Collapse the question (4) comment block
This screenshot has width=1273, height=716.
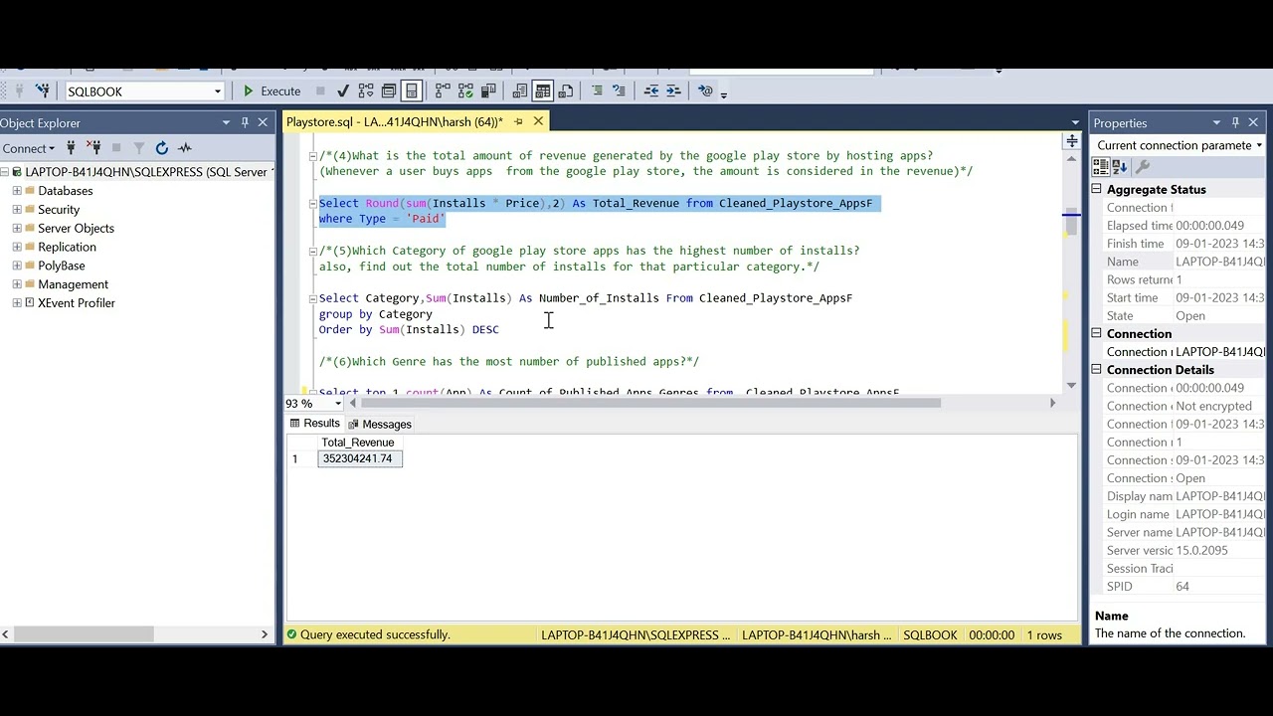click(312, 156)
